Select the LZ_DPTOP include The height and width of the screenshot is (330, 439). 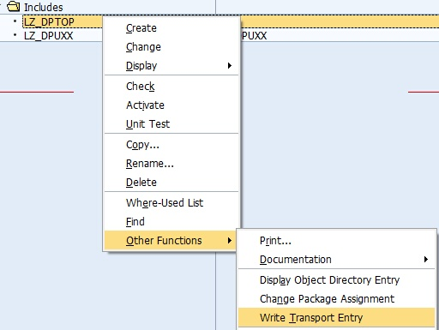(x=49, y=22)
